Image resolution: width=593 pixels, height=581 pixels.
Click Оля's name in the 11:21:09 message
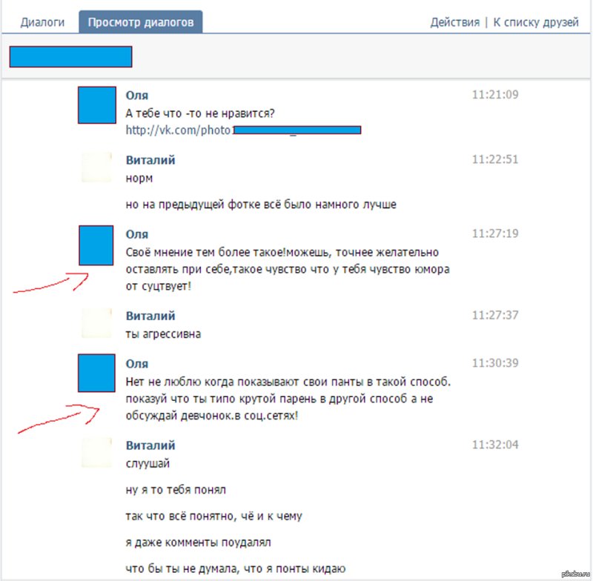[x=137, y=96]
